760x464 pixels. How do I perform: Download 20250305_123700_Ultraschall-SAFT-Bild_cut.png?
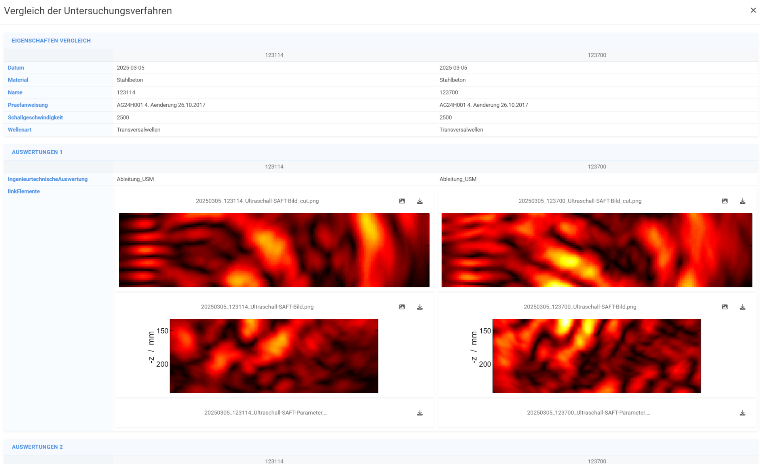point(743,201)
